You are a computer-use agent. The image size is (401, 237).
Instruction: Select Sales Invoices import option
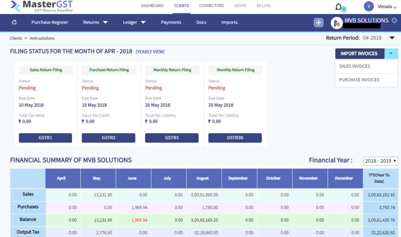pos(354,66)
